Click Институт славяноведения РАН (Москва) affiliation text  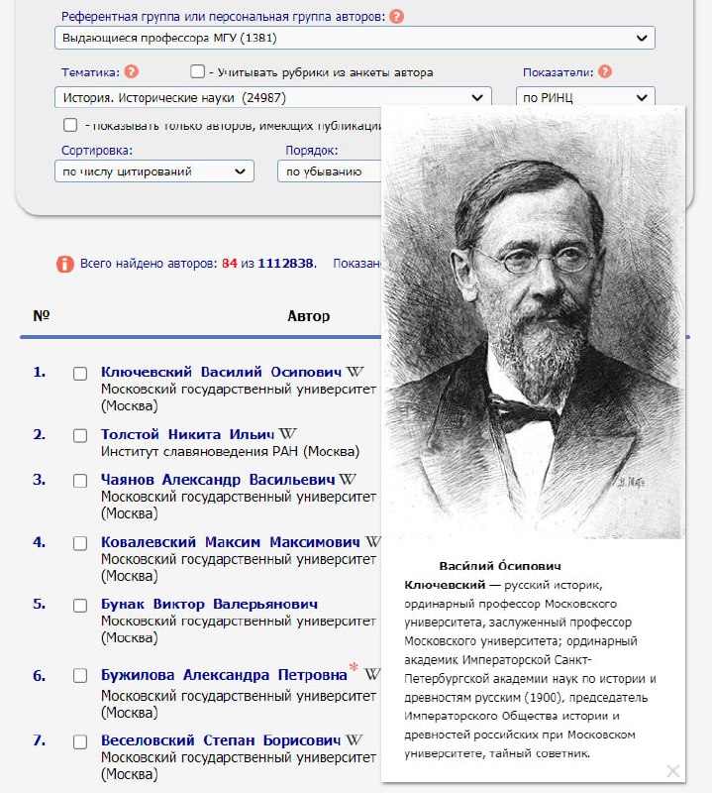(230, 451)
